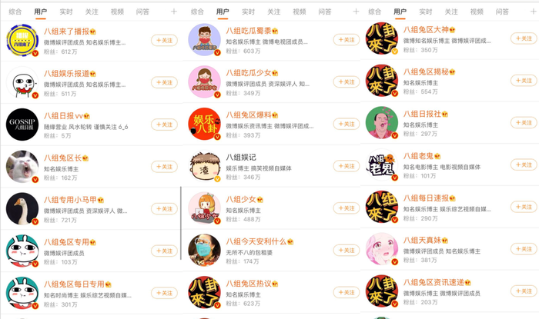The image size is (539, 319).
Task: Open the goose avatar of 八组专用小马甲
Action: click(22, 208)
